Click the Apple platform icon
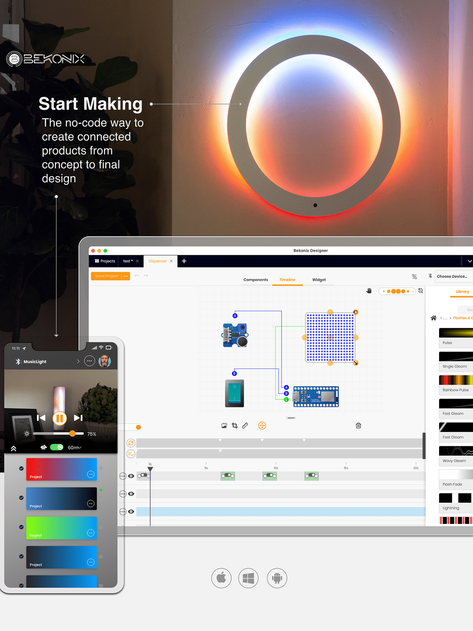 point(221,578)
